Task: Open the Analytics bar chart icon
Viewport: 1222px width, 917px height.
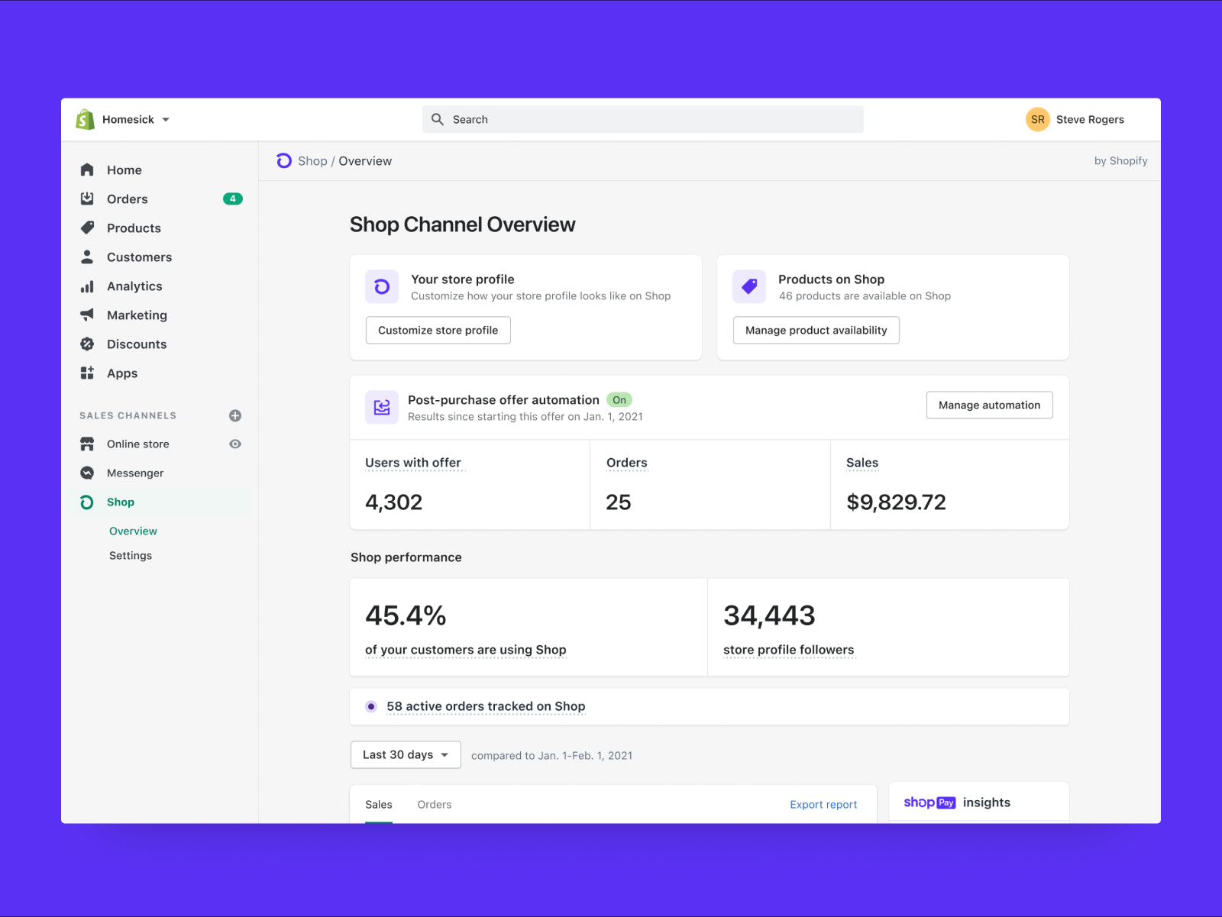Action: [88, 286]
